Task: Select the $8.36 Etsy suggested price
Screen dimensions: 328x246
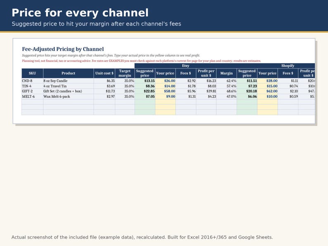Action: (145, 86)
